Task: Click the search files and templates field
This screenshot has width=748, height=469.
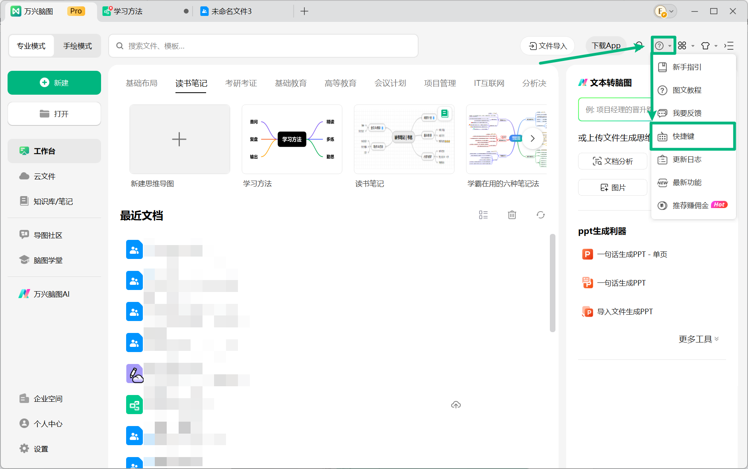Action: coord(263,46)
